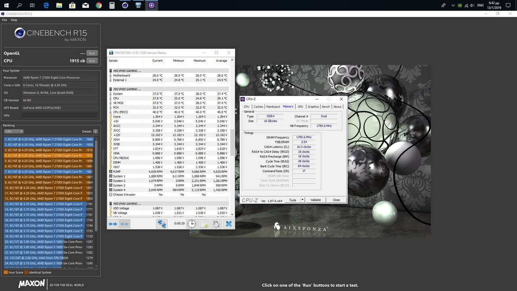
Task: Open Calculator from taskbar
Action: coord(112,5)
